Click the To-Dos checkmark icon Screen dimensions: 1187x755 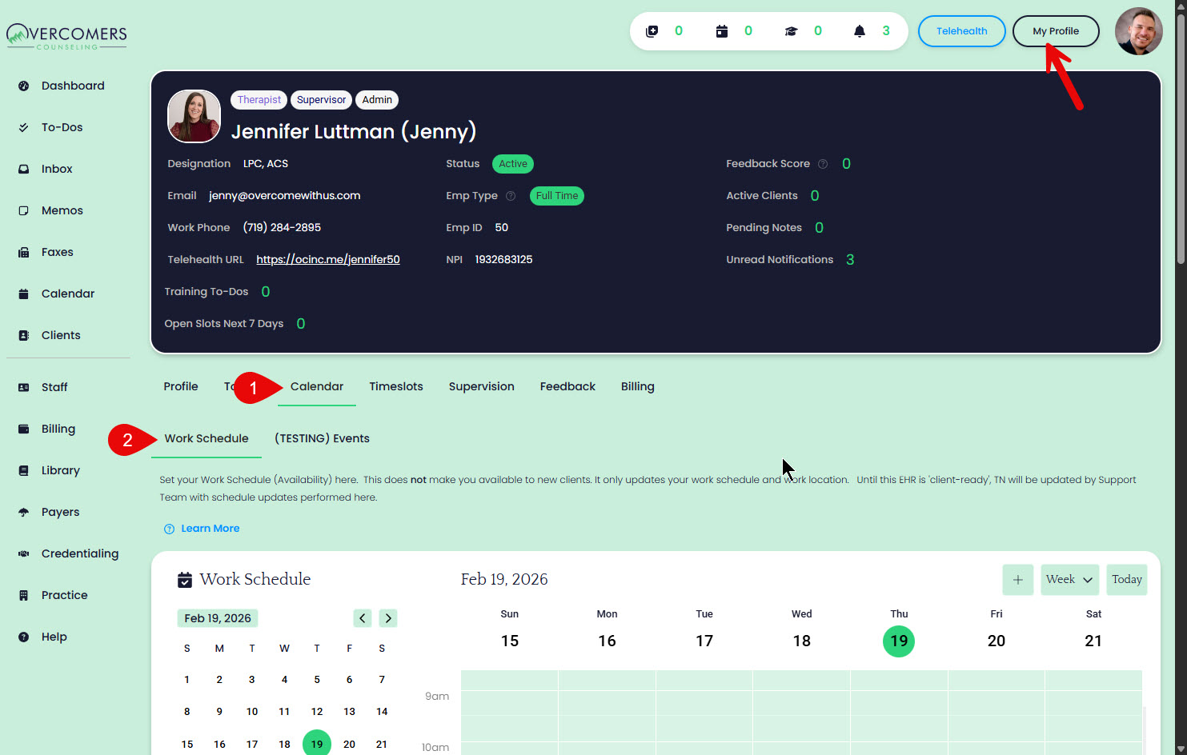tap(24, 127)
